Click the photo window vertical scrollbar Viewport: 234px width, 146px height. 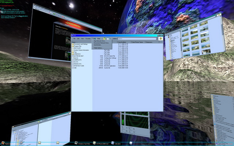[x=223, y=34]
